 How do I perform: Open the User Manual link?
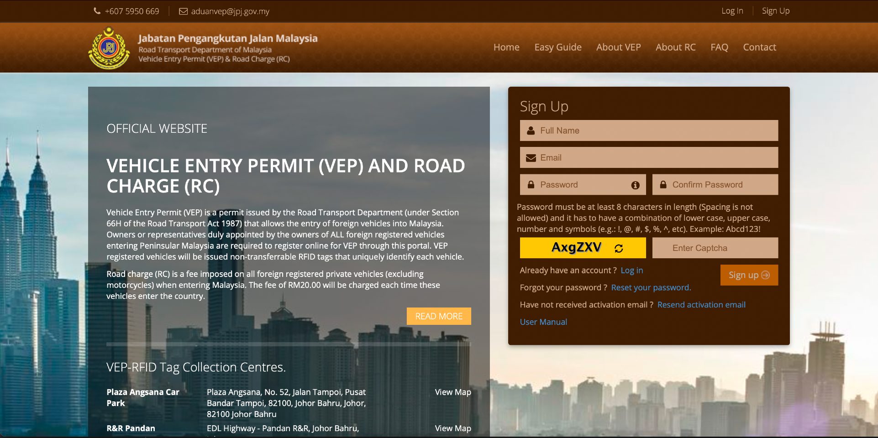tap(543, 322)
